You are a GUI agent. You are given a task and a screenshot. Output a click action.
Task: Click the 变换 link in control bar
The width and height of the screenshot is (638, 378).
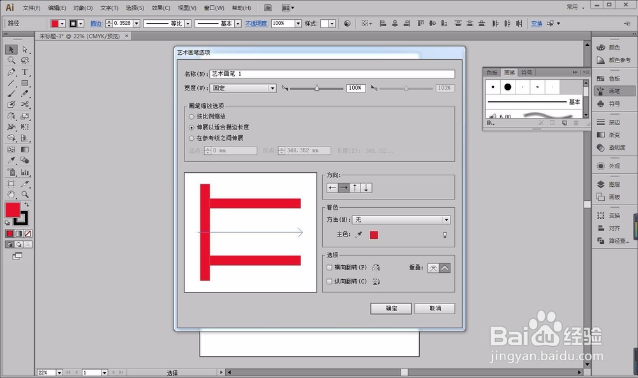537,24
